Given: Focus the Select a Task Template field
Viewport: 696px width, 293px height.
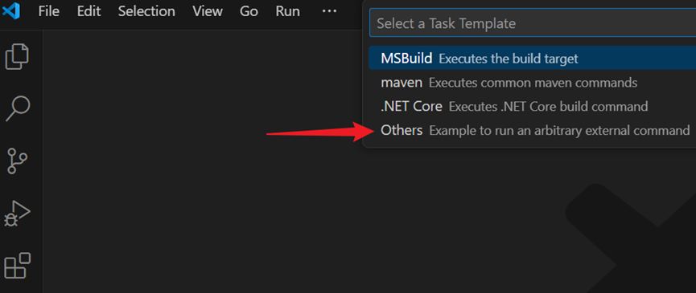Looking at the screenshot, I should [x=533, y=23].
